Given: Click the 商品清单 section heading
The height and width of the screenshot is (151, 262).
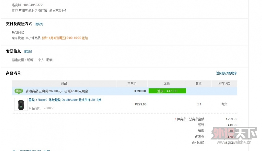Looking at the screenshot, I should (13, 73).
